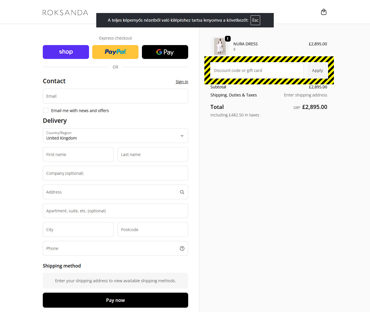Viewport: 370px width, 312px height.
Task: Click the address search magnifier icon
Action: (x=182, y=192)
